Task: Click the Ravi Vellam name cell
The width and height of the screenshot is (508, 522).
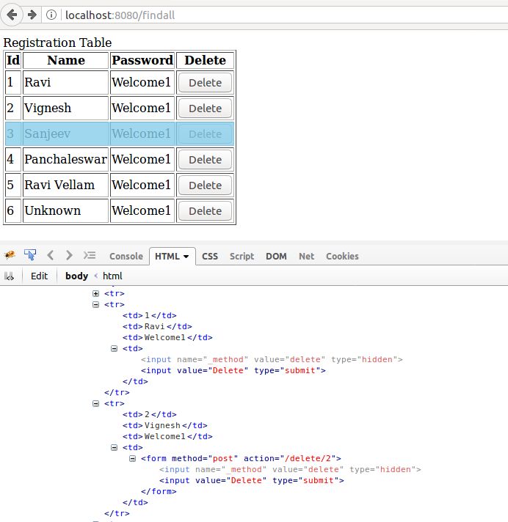Action: tap(65, 185)
